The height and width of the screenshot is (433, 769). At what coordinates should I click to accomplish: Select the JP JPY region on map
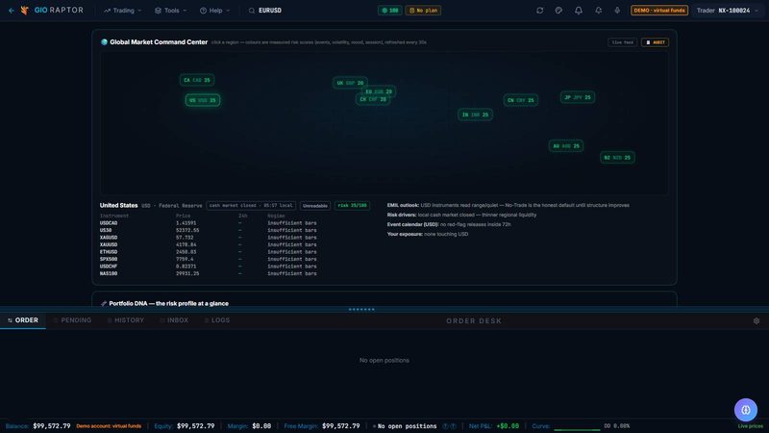point(578,97)
